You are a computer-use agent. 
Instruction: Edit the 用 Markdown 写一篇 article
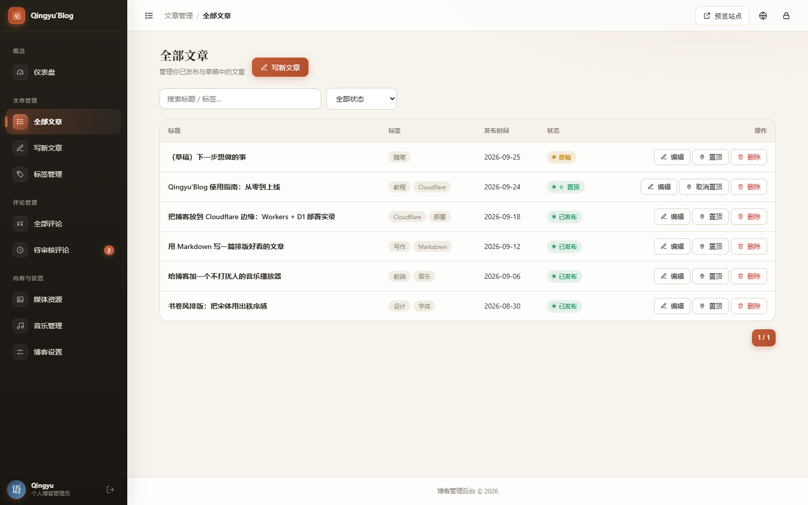672,246
